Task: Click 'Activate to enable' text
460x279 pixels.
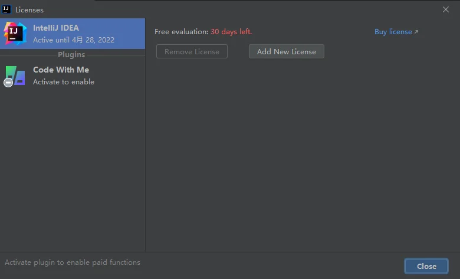Action: tap(64, 82)
